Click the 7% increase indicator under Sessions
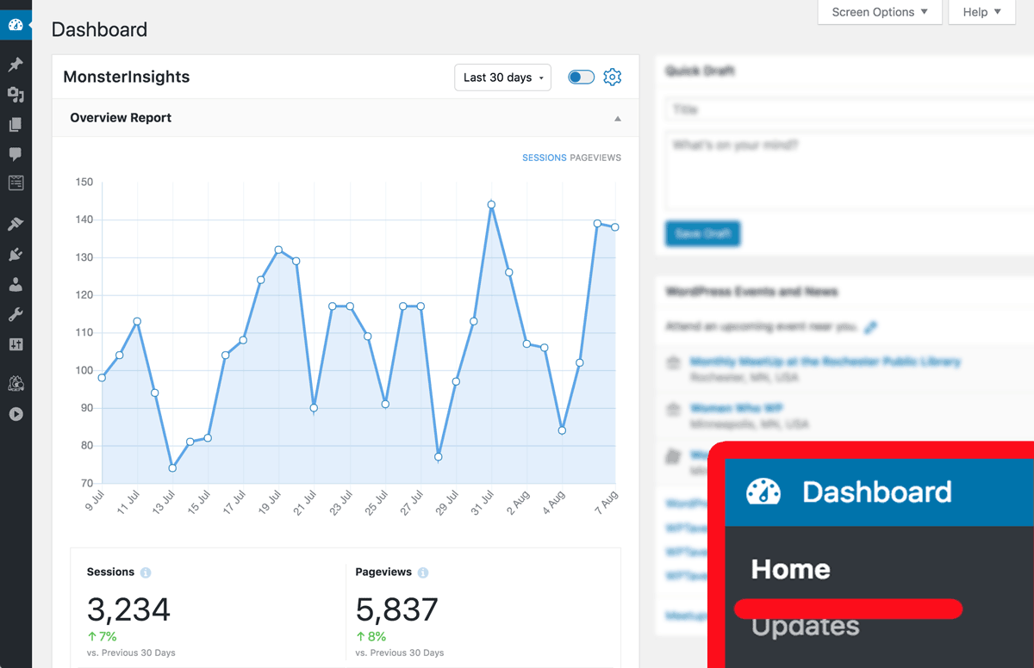The image size is (1034, 668). click(102, 637)
